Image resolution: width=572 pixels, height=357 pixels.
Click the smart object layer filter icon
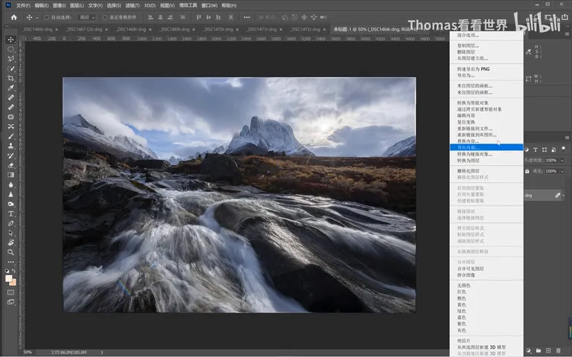point(554,149)
